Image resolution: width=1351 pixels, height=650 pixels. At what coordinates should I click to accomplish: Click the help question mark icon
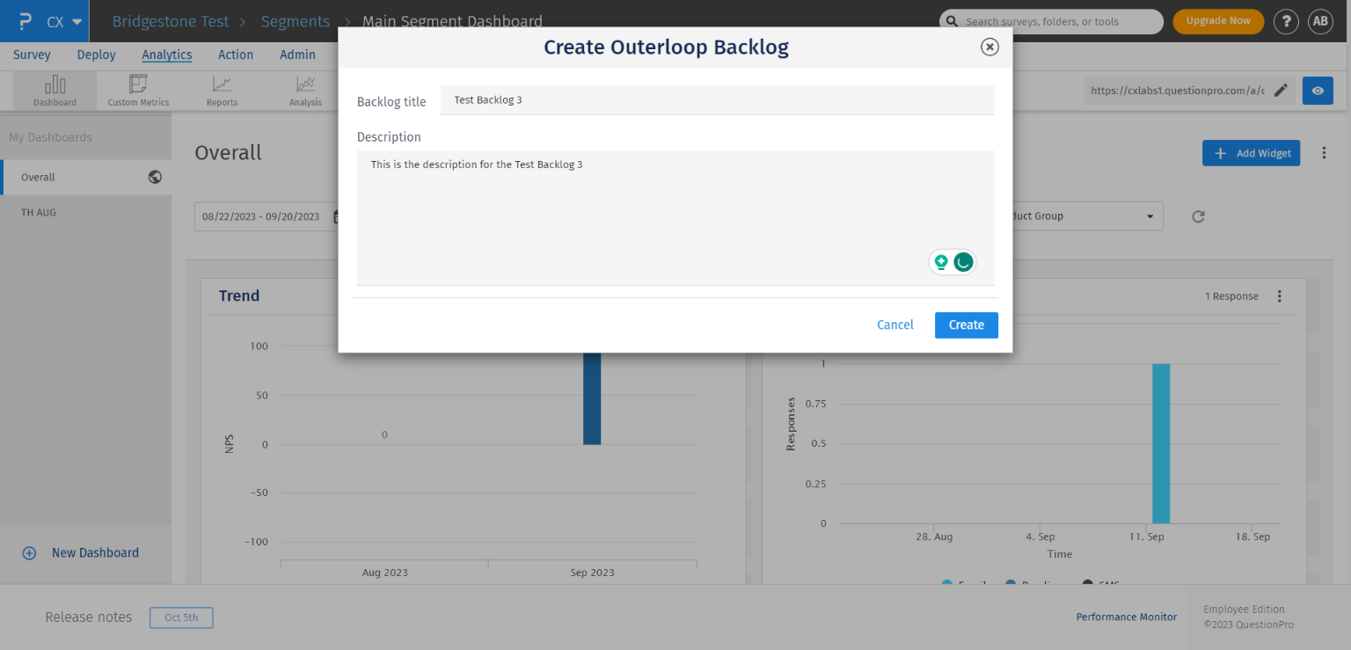tap(1286, 21)
